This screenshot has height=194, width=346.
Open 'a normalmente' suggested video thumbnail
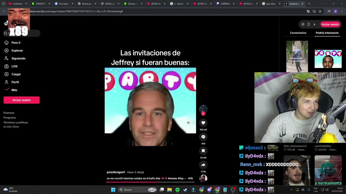click(x=328, y=170)
